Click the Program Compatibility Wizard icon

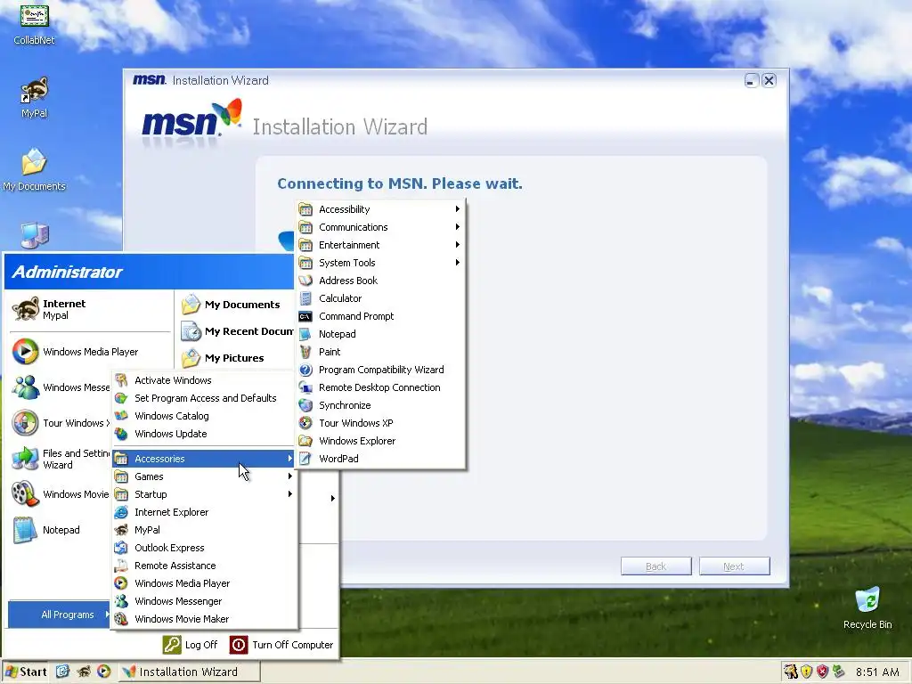(x=306, y=370)
